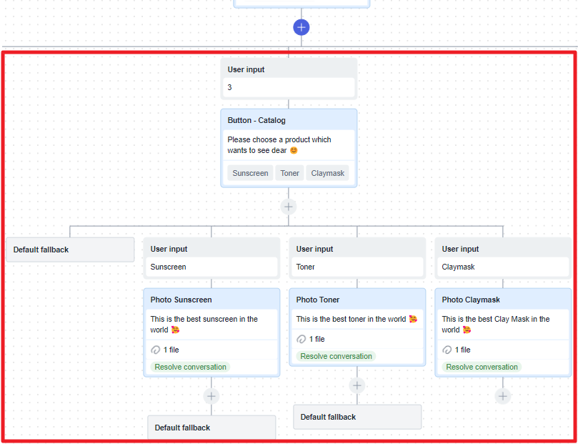This screenshot has height=444, width=578.
Task: Click attachment icon in Photo Sunscreen node
Action: click(156, 350)
